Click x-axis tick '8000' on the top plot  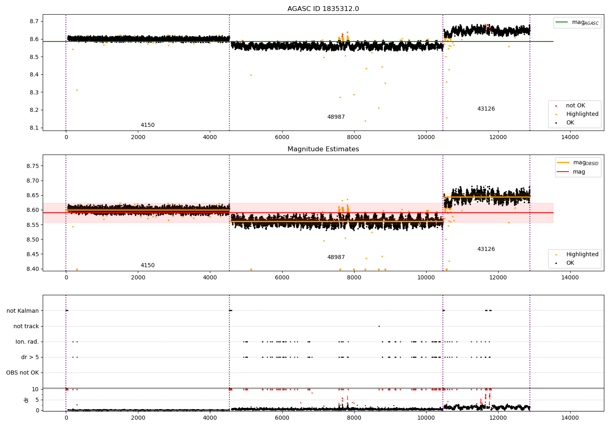coord(354,137)
